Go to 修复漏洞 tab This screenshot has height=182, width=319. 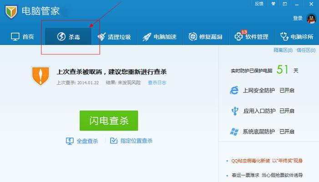click(x=205, y=37)
